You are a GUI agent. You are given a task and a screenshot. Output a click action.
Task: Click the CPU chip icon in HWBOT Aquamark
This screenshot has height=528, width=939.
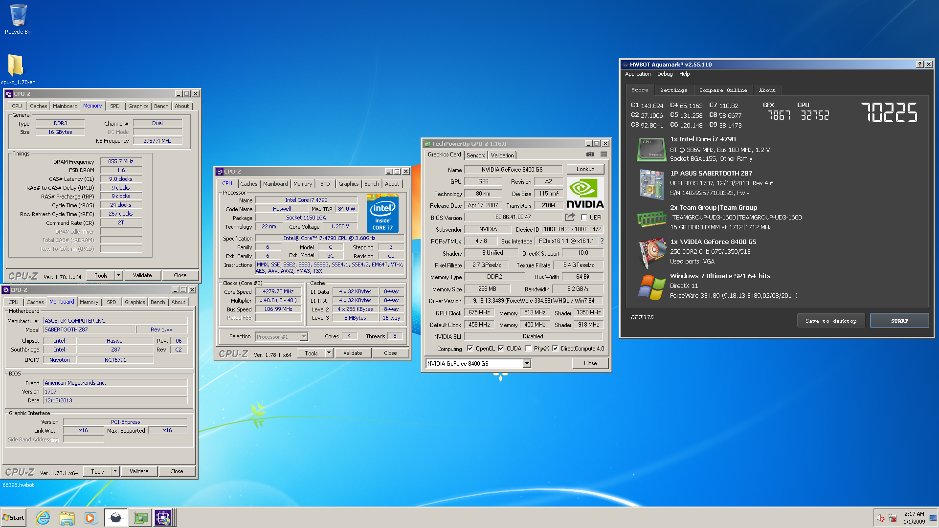(651, 149)
